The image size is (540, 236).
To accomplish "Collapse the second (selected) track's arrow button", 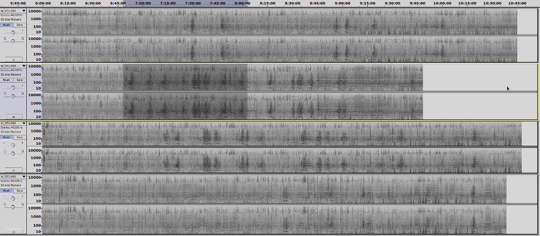I will (13, 115).
